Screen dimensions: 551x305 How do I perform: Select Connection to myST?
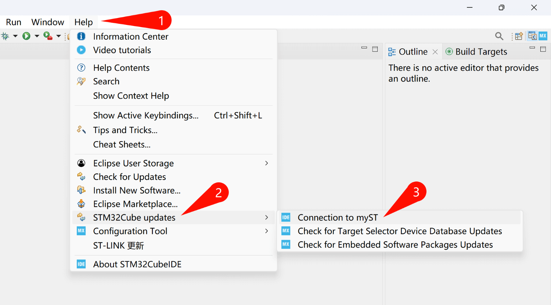coord(338,217)
